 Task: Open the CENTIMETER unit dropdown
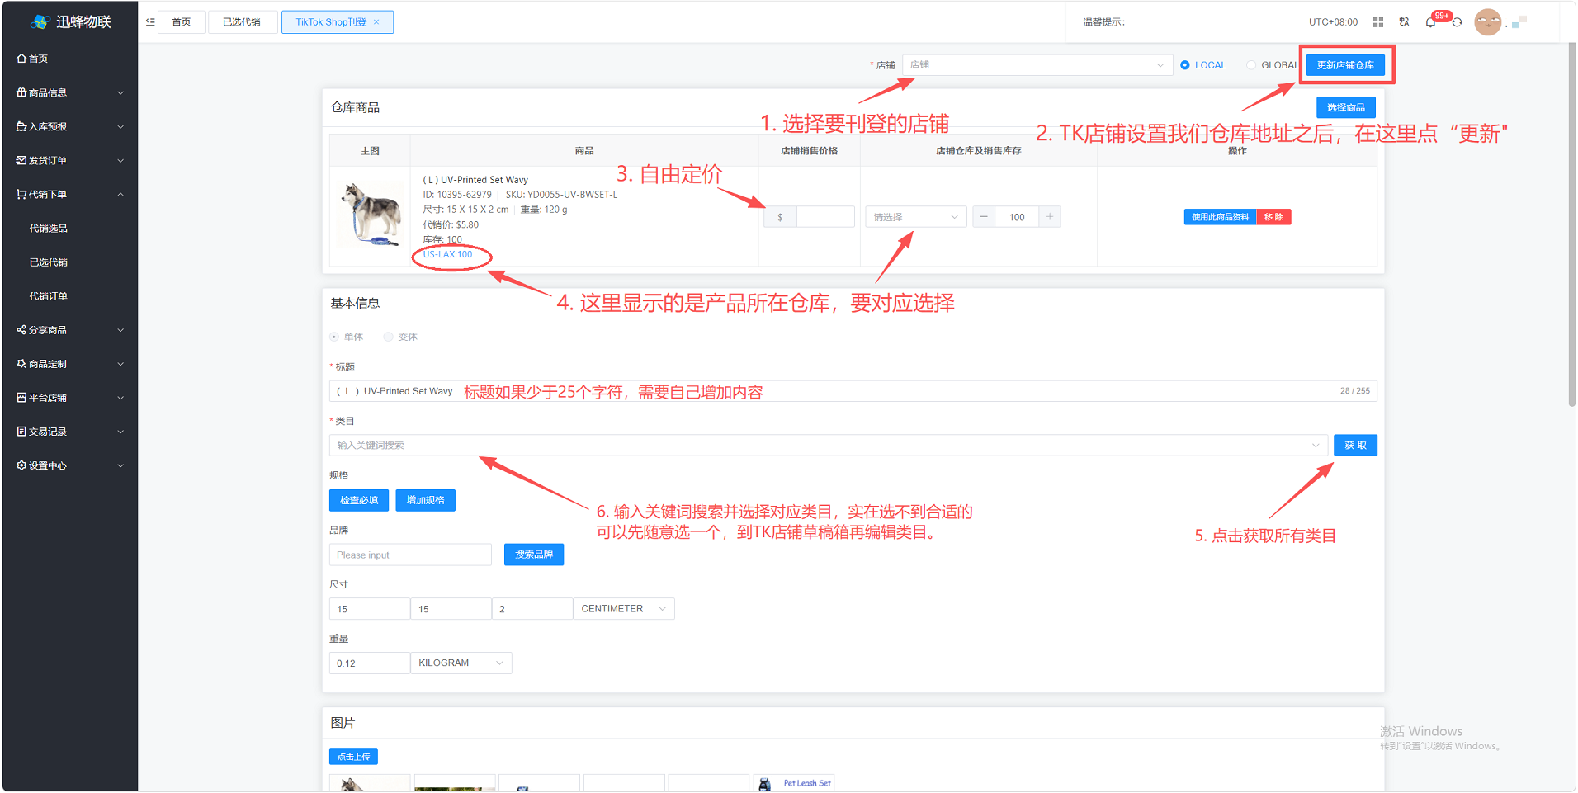click(x=624, y=609)
